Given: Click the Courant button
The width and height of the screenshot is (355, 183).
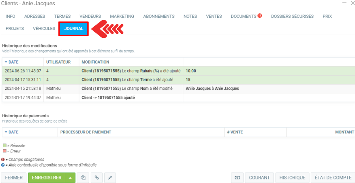Looking at the screenshot, I should pos(260,178).
